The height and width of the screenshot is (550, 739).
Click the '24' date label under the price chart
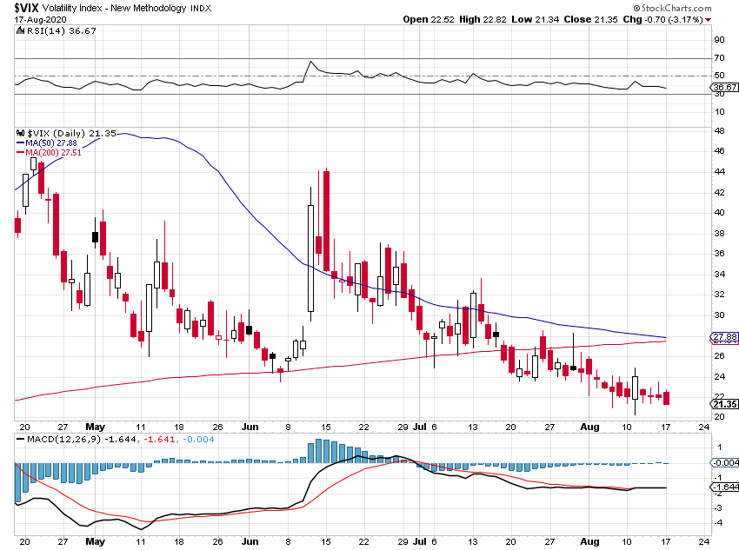[x=703, y=427]
